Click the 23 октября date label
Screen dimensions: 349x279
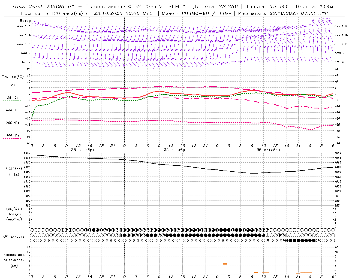83,150
